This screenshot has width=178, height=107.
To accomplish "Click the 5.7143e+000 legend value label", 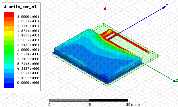I will (28, 64).
